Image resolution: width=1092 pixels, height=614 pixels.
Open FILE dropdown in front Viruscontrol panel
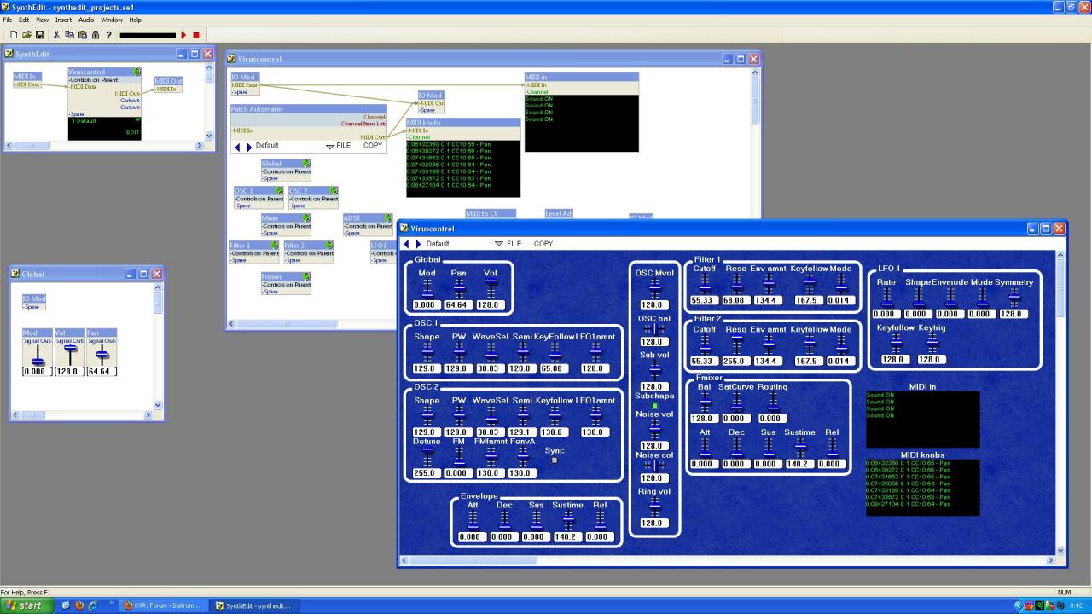click(x=508, y=244)
